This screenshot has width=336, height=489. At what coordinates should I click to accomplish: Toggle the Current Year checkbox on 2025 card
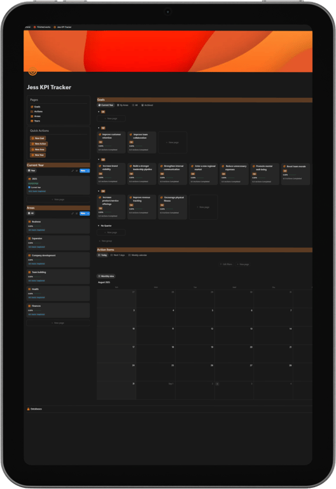click(29, 187)
